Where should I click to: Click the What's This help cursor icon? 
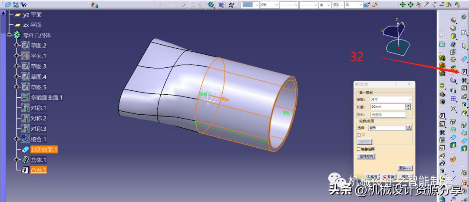pyautogui.click(x=23, y=5)
